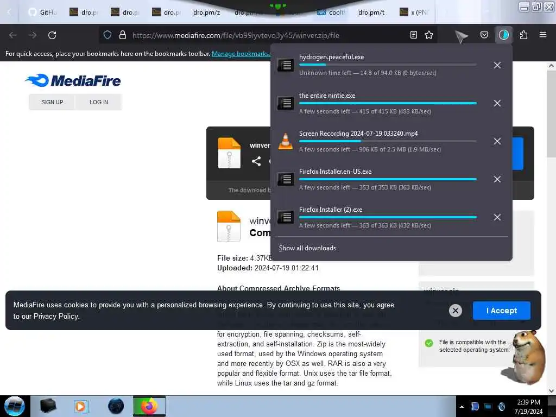Open the media player taskbar icon
Viewport: 556px width, 417px height.
80,406
